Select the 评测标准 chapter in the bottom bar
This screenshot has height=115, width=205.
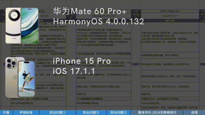pyautogui.click(x=26, y=112)
